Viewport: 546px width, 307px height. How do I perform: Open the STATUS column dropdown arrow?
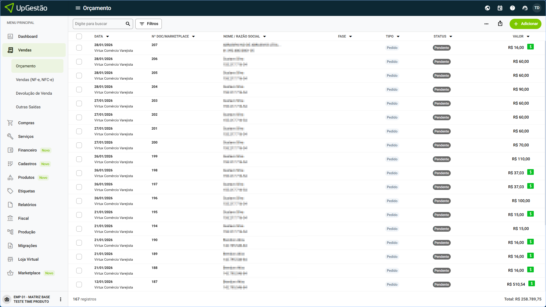click(x=451, y=37)
